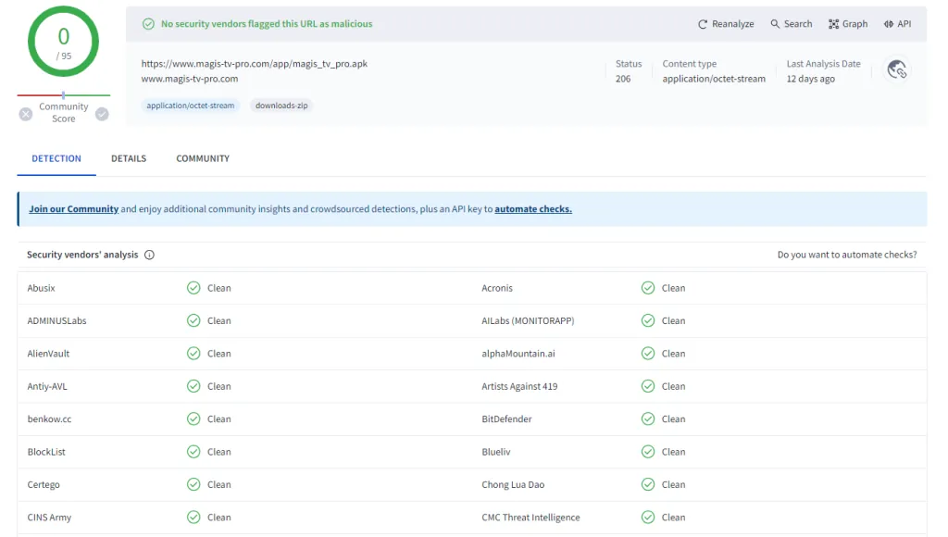Vote malicious with the community X icon

tap(25, 114)
